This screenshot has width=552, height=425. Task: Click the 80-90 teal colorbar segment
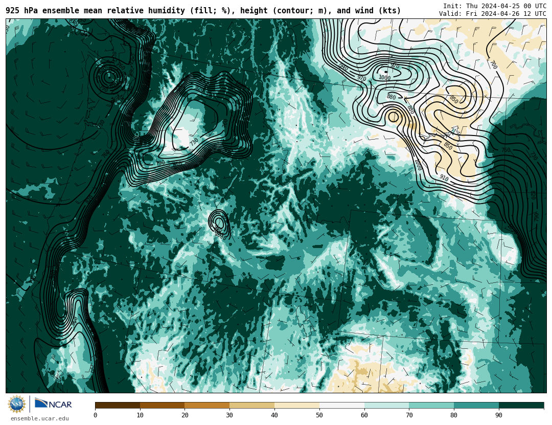point(476,406)
